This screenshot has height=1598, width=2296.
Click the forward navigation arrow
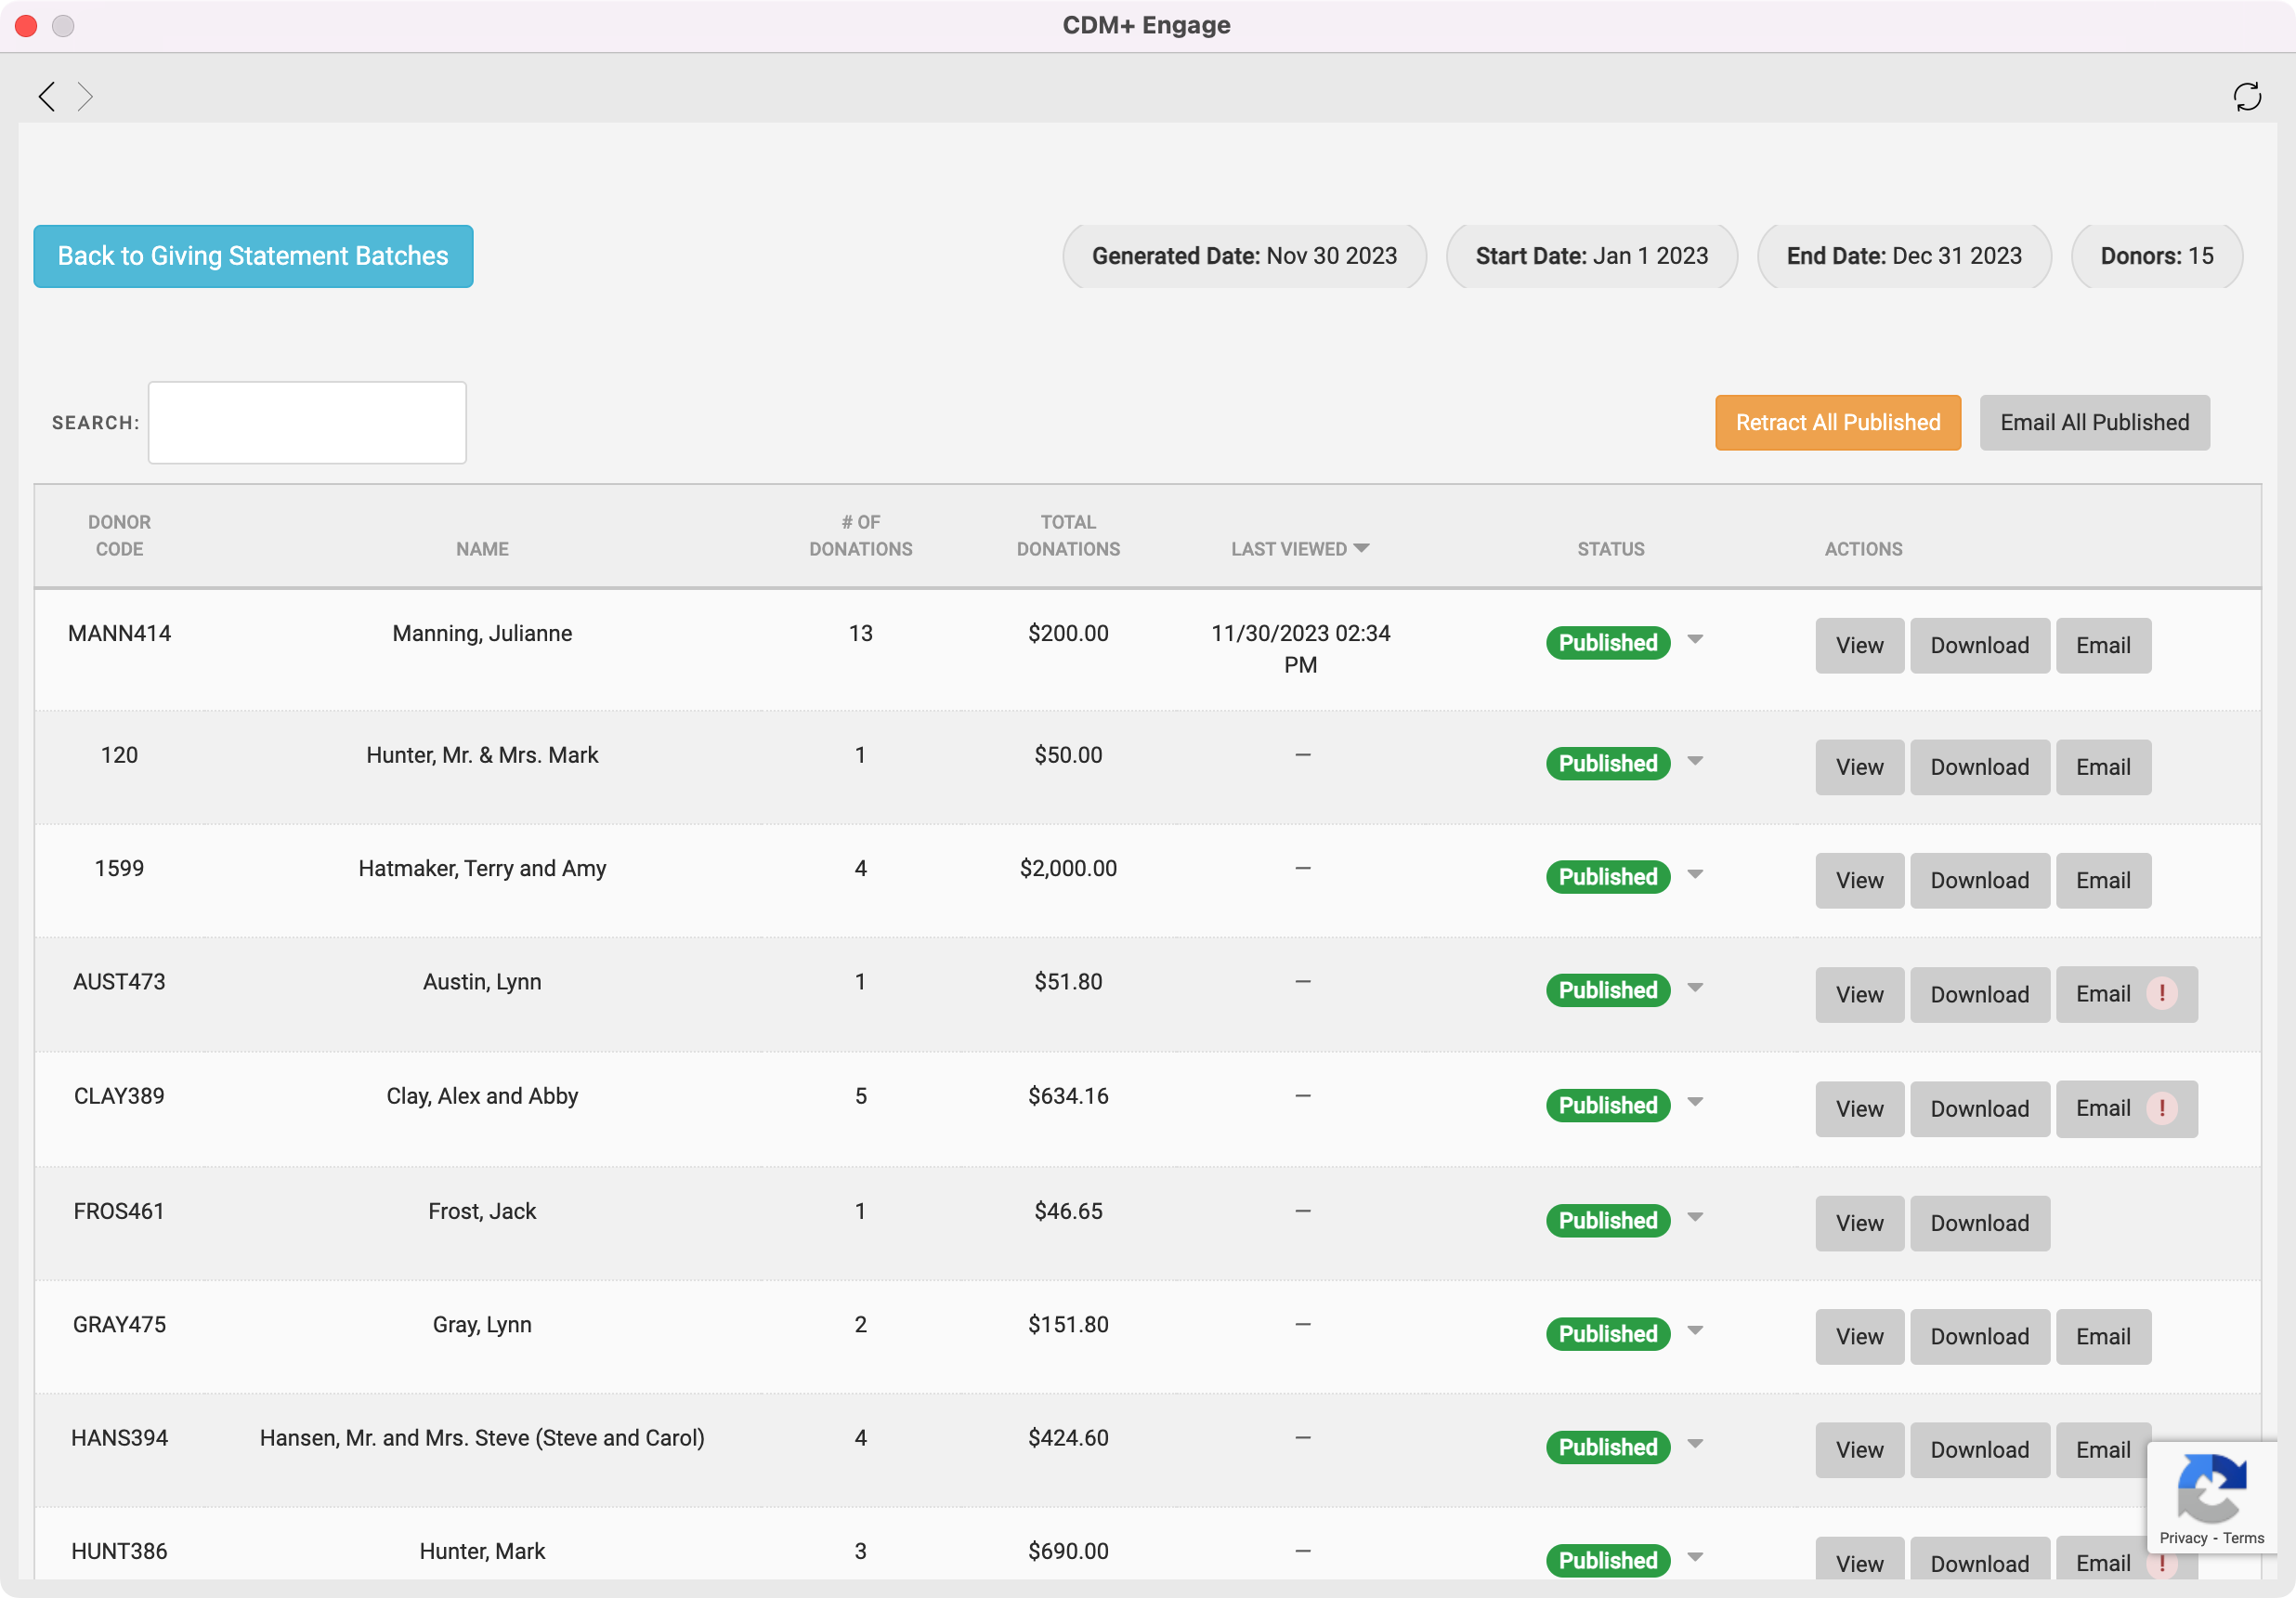click(x=85, y=96)
